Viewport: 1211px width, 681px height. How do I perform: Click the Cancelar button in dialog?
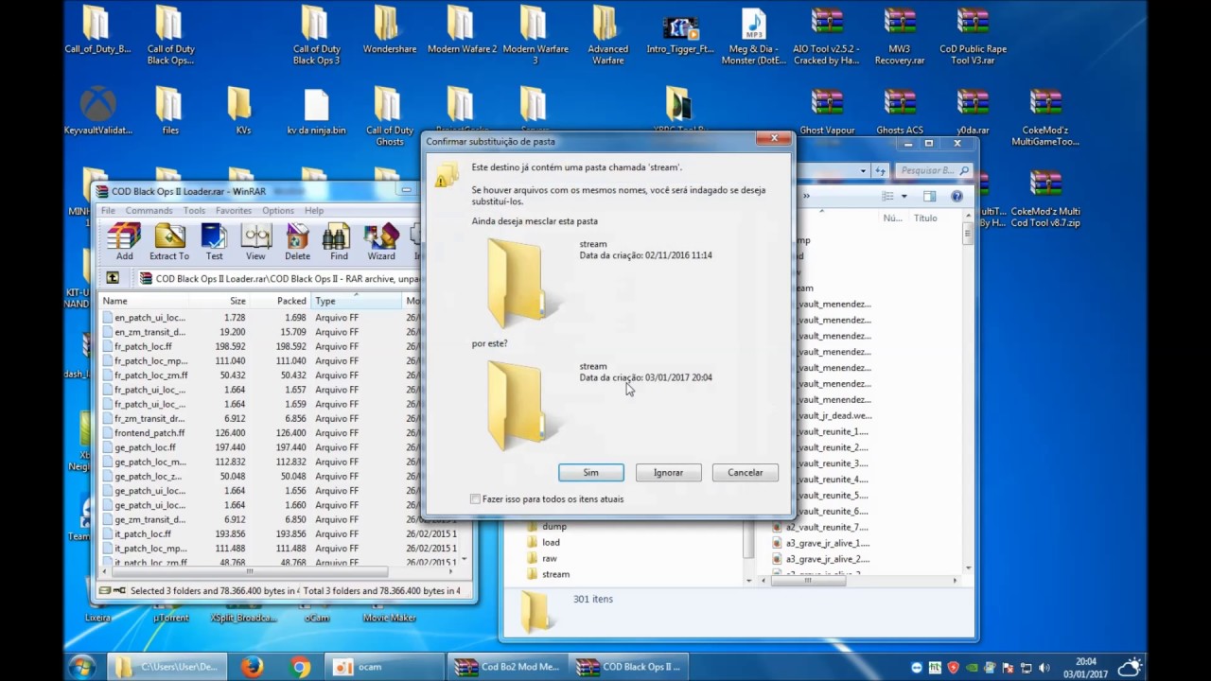(x=745, y=472)
